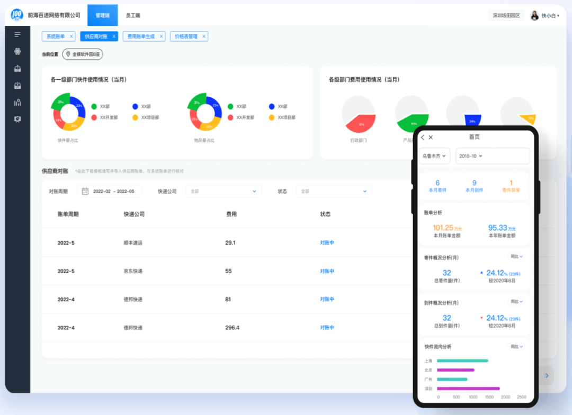Viewport: 572px width, 415px height.
Task: Open the monitor-shaped sidebar icon
Action: click(17, 119)
